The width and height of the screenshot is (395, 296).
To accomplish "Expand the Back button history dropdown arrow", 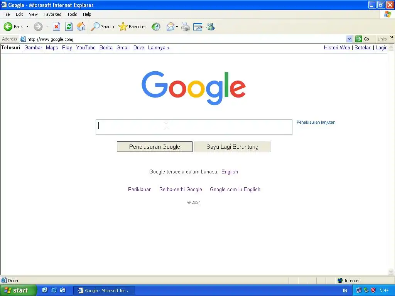I will pyautogui.click(x=27, y=27).
